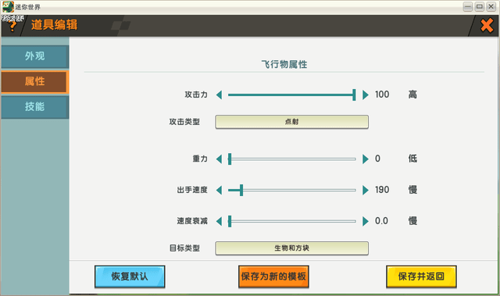The image size is (500, 296).
Task: Open the 攻击类型 点射 dropdown
Action: point(291,122)
